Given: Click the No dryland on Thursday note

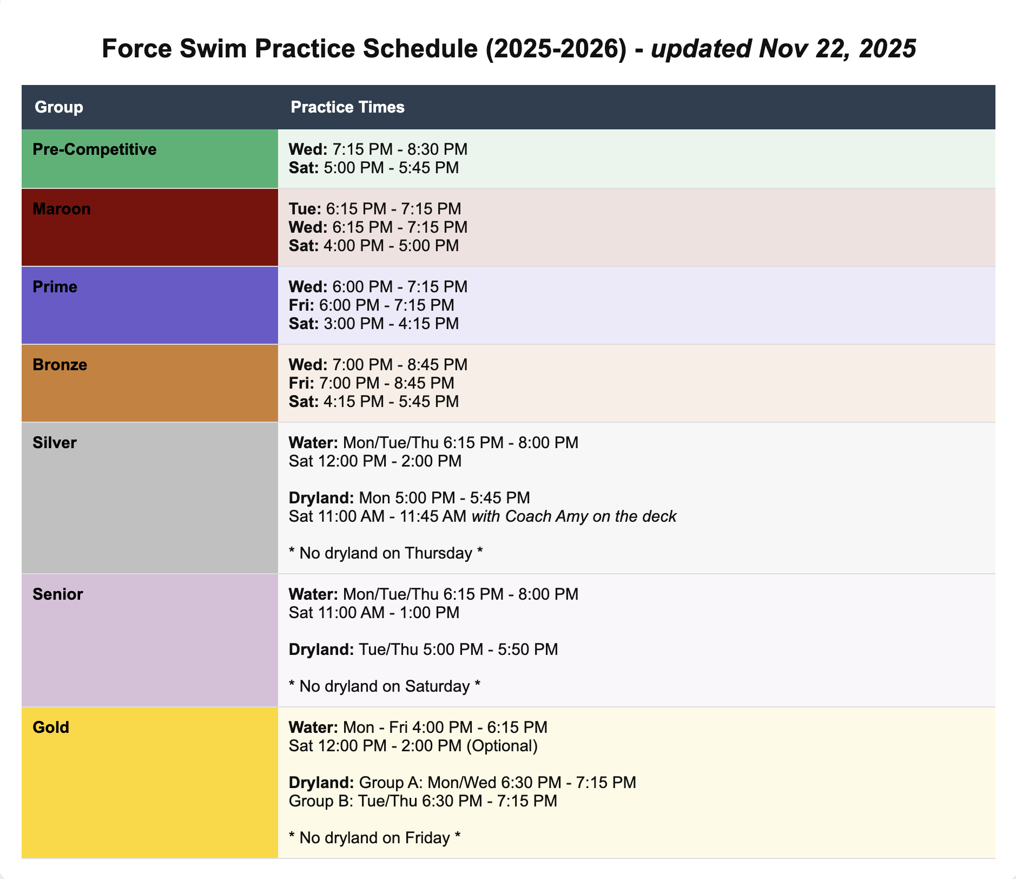Looking at the screenshot, I should click(385, 553).
